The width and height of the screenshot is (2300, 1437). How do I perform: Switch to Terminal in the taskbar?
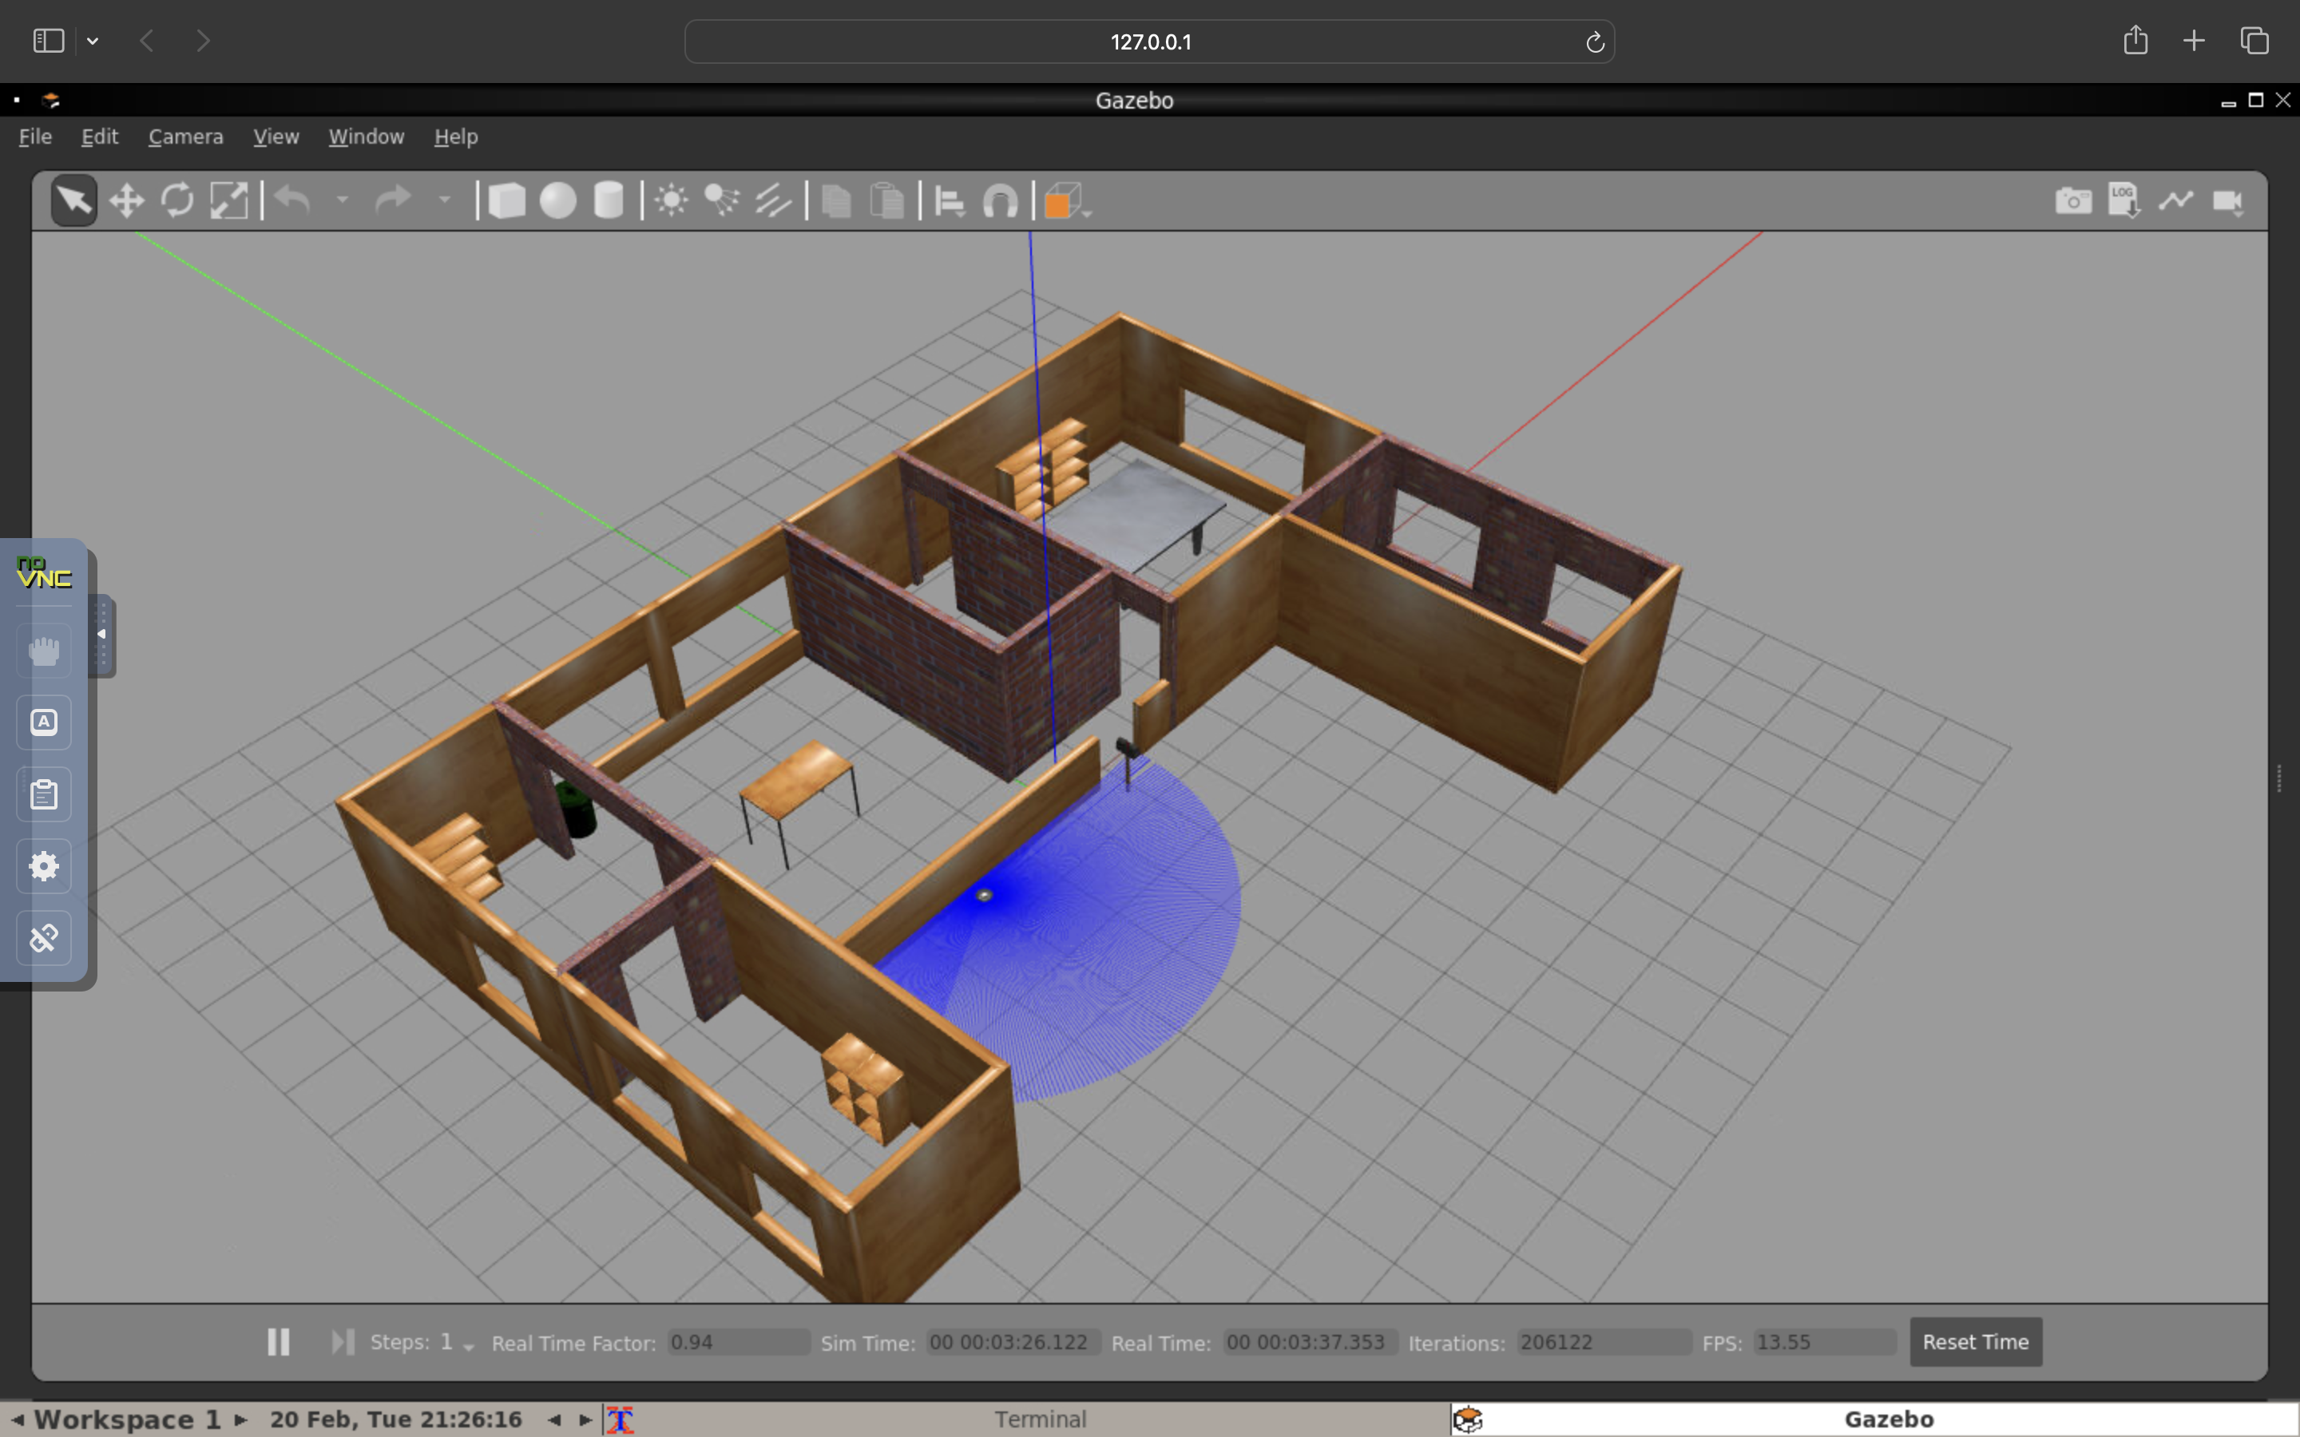point(1040,1419)
